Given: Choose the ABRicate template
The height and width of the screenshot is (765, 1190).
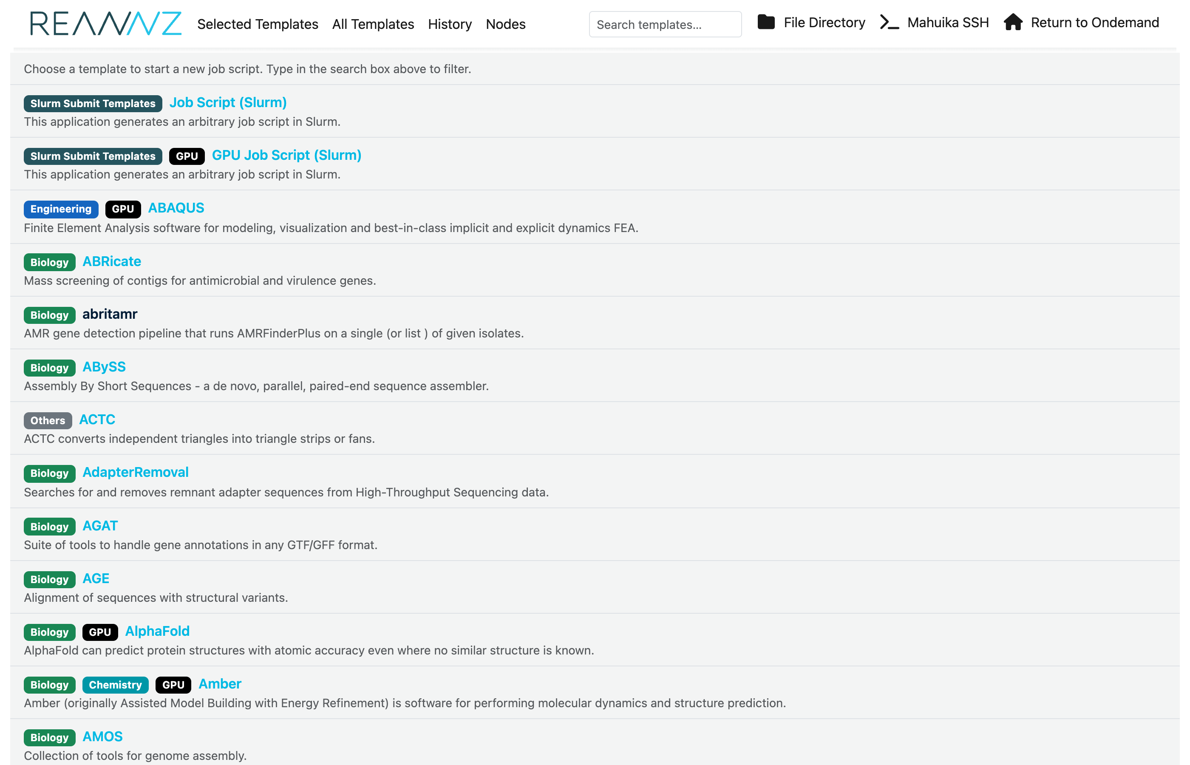Looking at the screenshot, I should point(112,261).
